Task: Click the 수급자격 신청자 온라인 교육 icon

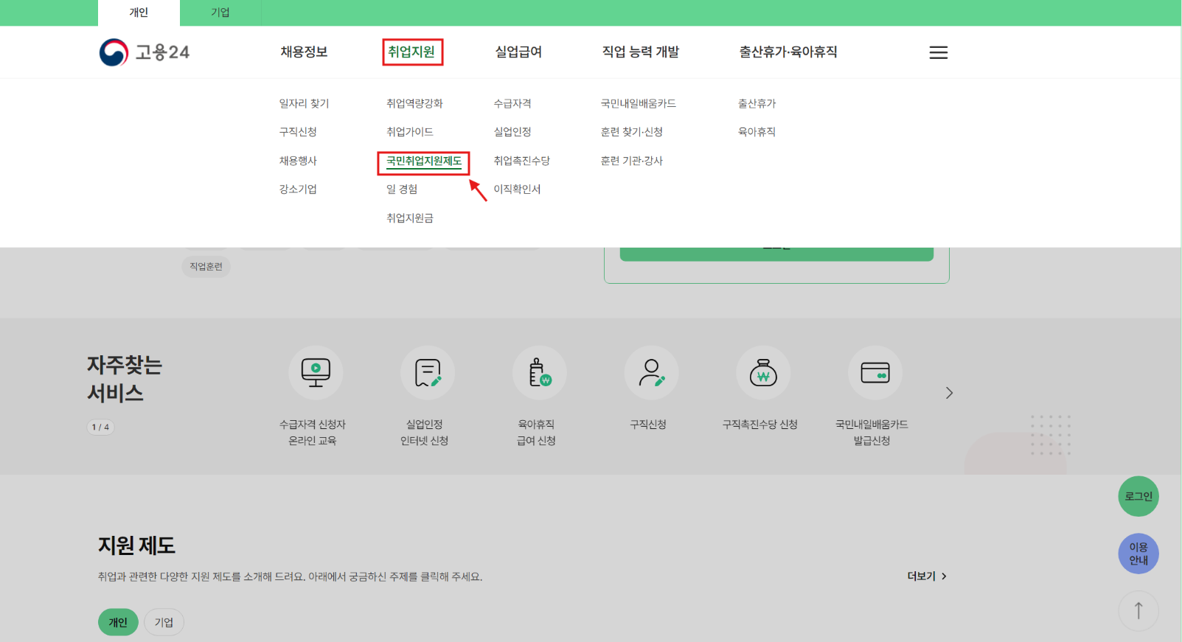Action: 316,372
